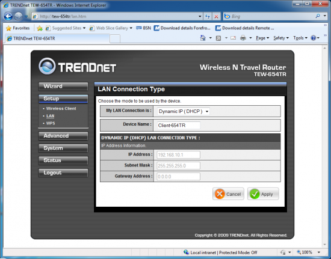The width and height of the screenshot is (331, 259).
Task: Click the page vertical scrollbar up arrow
Action: 324,48
